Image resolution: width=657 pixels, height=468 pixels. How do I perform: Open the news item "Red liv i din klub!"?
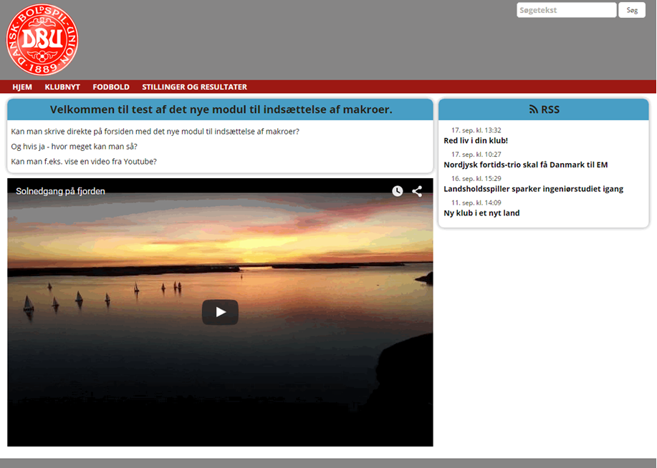click(x=476, y=141)
